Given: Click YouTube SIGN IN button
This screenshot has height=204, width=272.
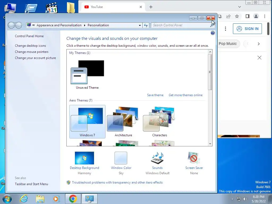Looking at the screenshot, I should [247, 29].
